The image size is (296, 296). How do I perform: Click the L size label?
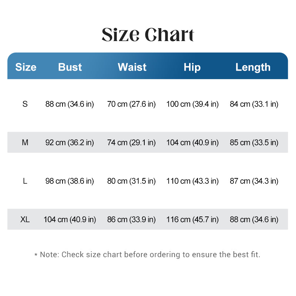point(25,181)
